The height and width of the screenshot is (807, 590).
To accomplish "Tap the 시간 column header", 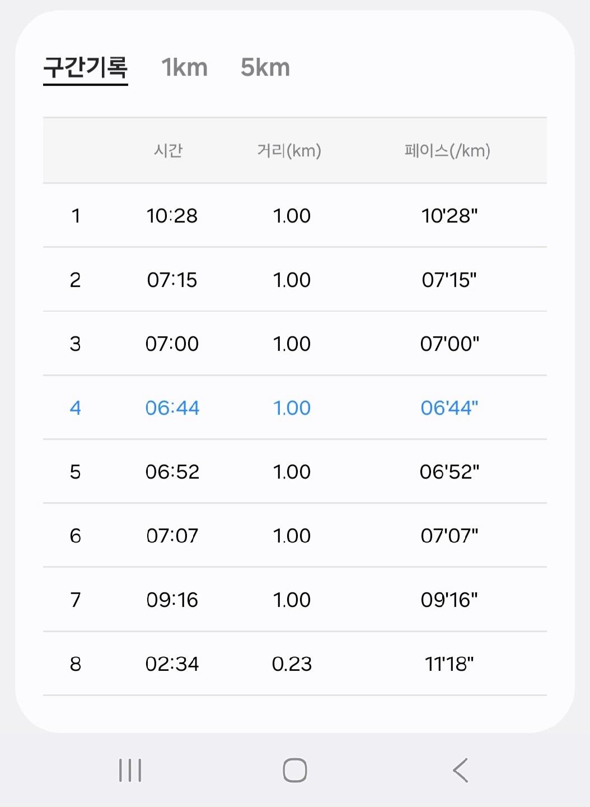I will [x=168, y=151].
